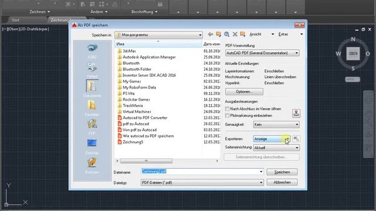Select the Dokumente sidebar icon
Viewport: 376px width, 211px height.
92,89
